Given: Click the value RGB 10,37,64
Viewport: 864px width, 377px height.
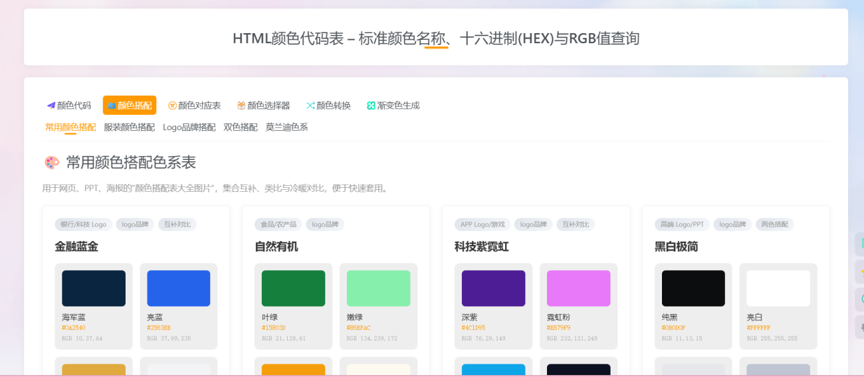Looking at the screenshot, I should 82,339.
